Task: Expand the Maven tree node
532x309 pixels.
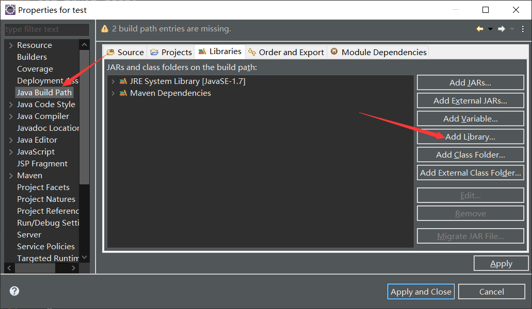Action: click(11, 176)
